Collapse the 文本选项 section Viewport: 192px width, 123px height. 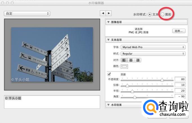[x=108, y=40]
